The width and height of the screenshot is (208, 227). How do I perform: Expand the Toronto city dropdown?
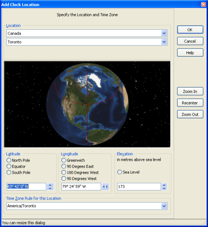pos(164,42)
